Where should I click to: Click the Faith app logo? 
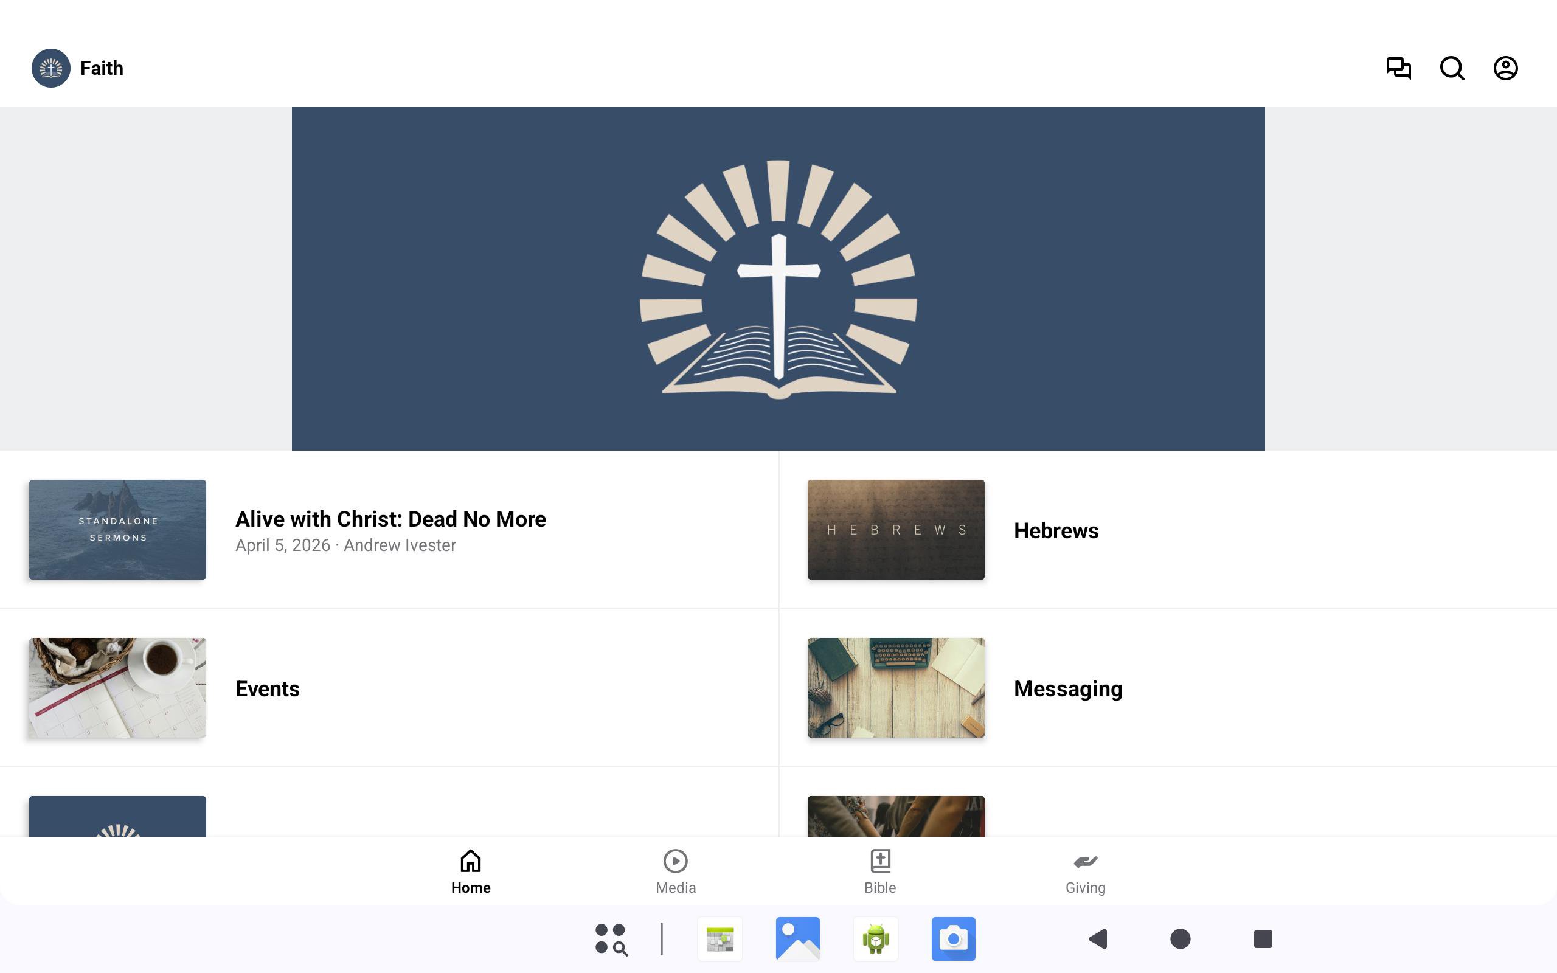click(51, 68)
